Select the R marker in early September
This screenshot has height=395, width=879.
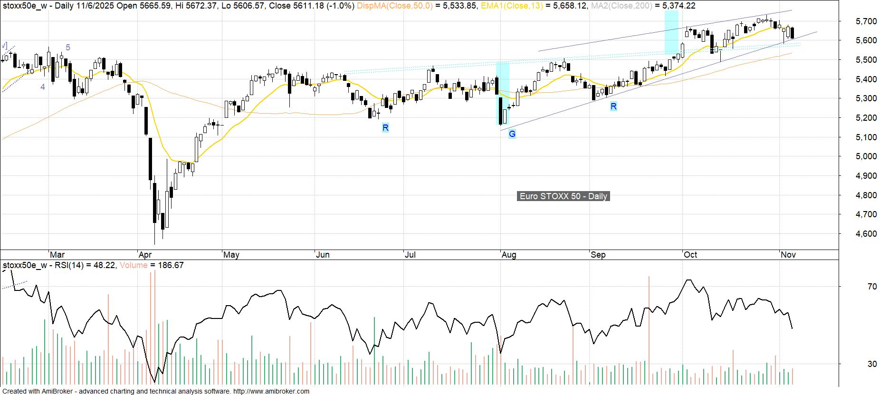pyautogui.click(x=613, y=106)
